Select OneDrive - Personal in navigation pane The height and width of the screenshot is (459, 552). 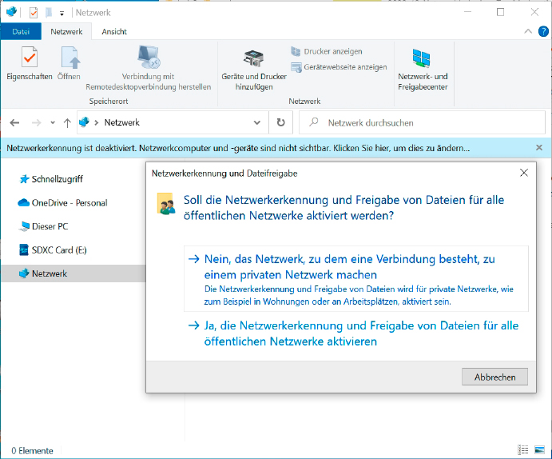pos(62,203)
